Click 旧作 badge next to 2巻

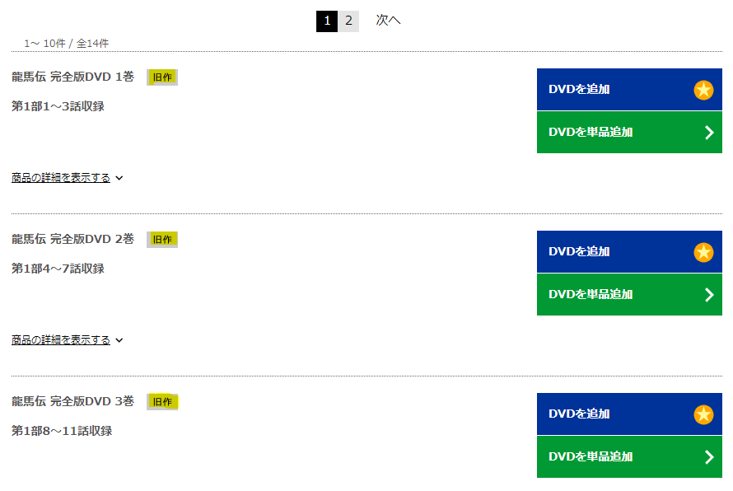(x=162, y=240)
